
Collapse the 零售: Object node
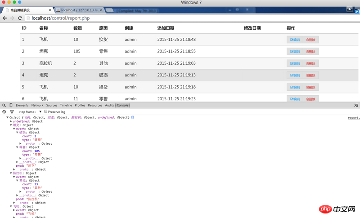17,147
